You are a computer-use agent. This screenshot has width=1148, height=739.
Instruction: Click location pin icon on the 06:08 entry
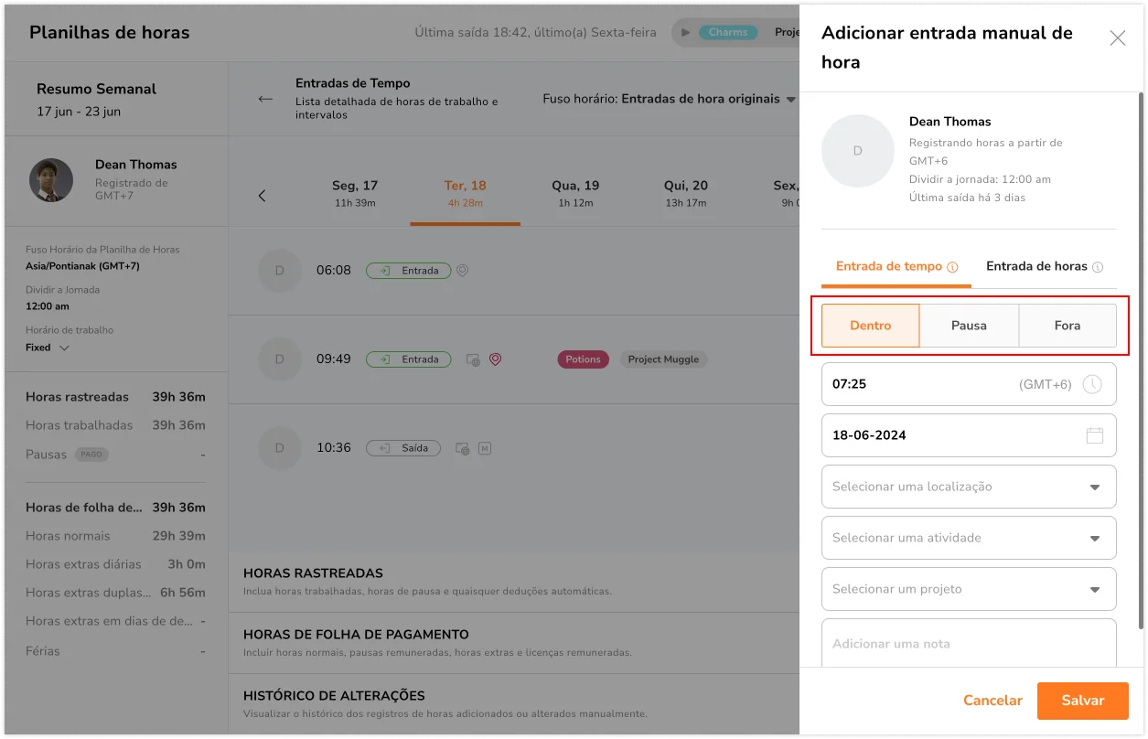[x=462, y=271]
